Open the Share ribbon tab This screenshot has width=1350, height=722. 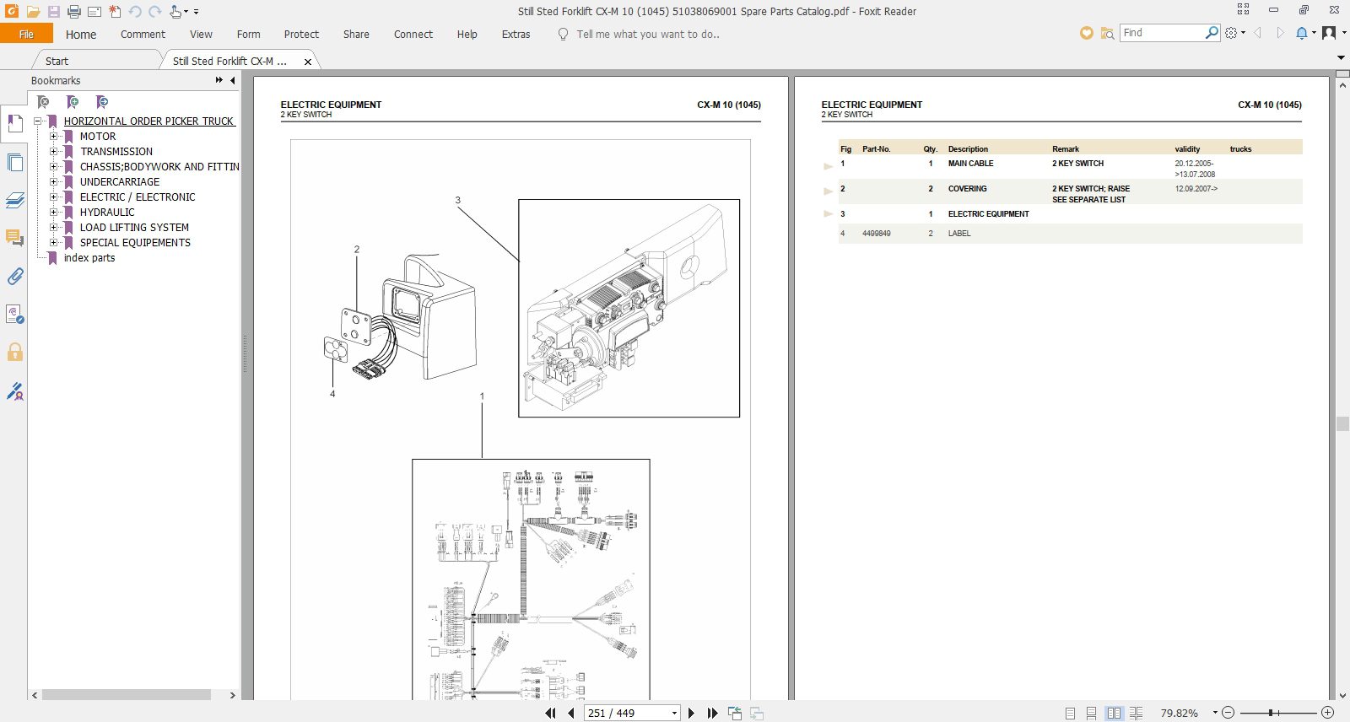click(x=356, y=35)
